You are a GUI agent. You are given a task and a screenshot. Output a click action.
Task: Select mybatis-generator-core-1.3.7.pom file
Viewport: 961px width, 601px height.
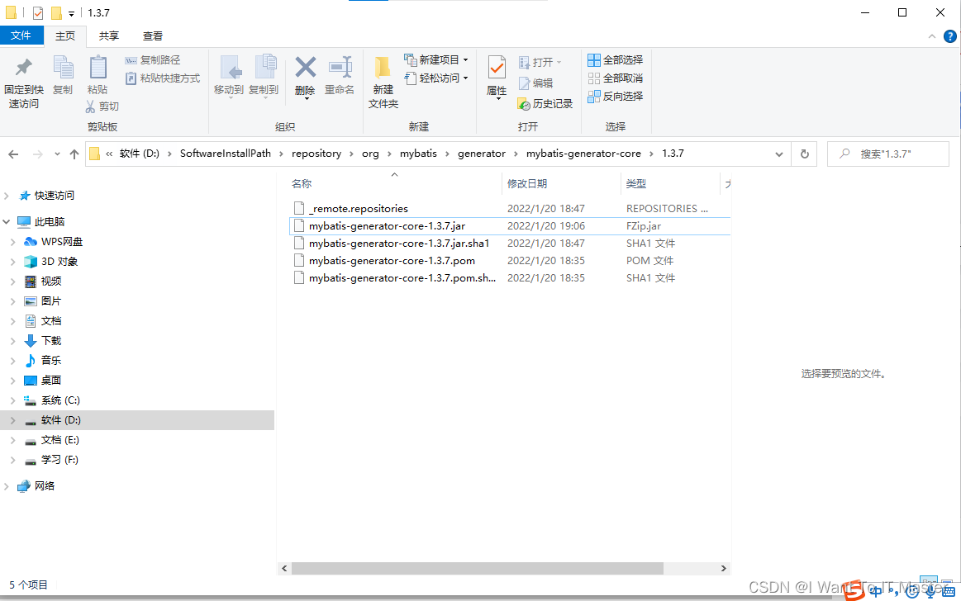point(509,261)
